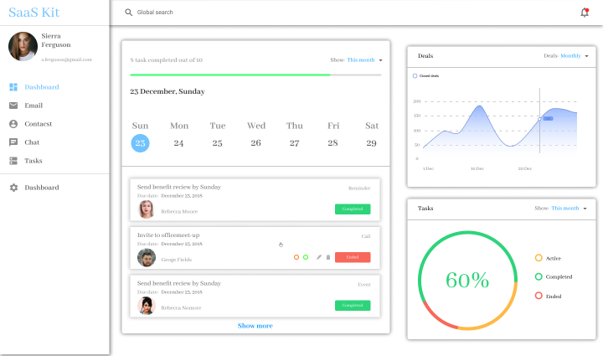The image size is (603, 356).
Task: Click Rebecca Moore's avatar
Action: point(147,209)
